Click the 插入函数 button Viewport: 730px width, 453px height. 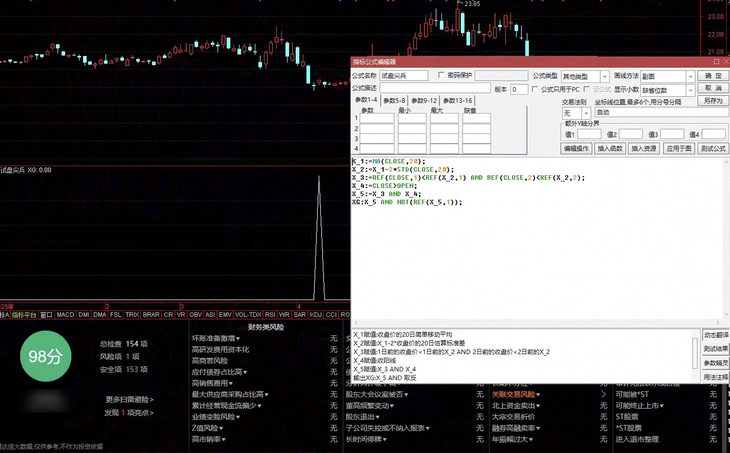[x=610, y=148]
